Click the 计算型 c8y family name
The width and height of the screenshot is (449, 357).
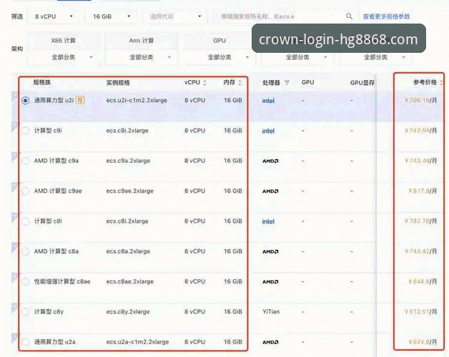point(49,312)
